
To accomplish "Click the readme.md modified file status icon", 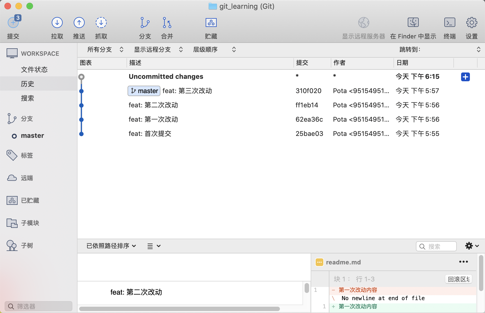I will [x=319, y=262].
